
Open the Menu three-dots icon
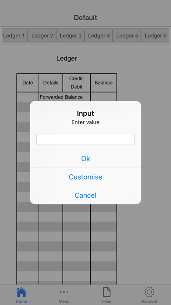pyautogui.click(x=64, y=292)
